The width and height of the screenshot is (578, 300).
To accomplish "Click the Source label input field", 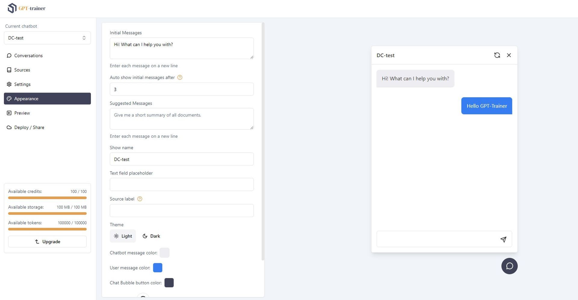I will (182, 210).
